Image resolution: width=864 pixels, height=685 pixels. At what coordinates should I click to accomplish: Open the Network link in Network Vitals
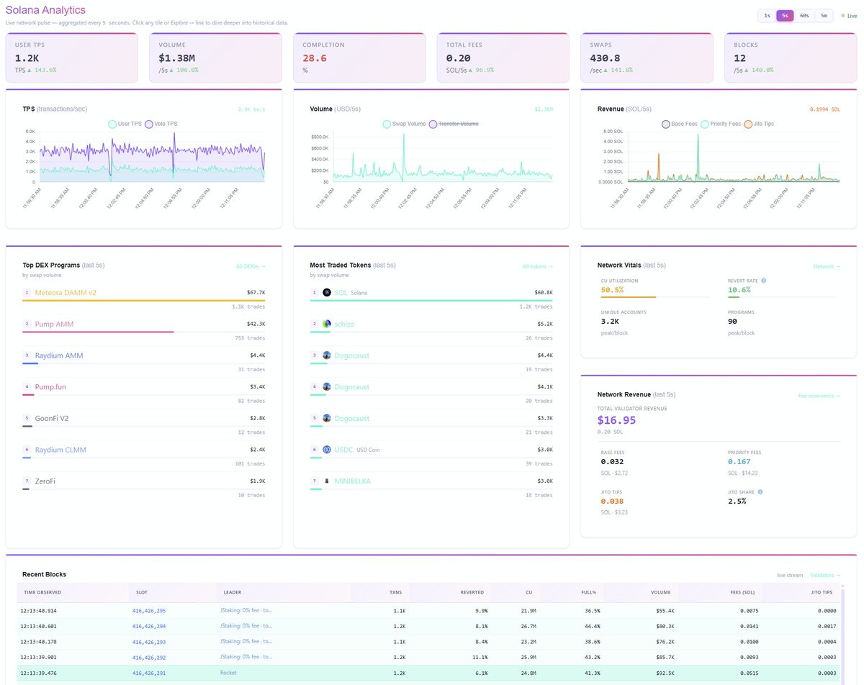click(x=827, y=266)
